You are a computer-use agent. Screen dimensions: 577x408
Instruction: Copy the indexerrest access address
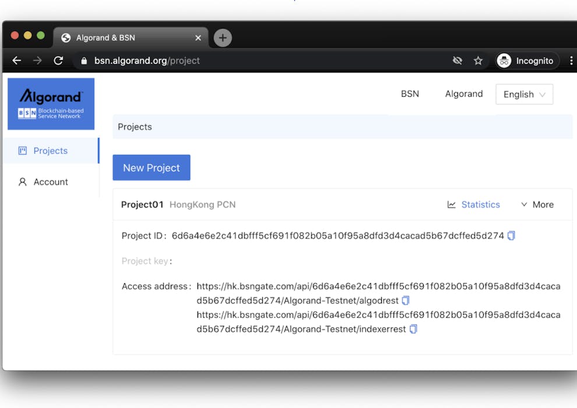click(x=413, y=329)
